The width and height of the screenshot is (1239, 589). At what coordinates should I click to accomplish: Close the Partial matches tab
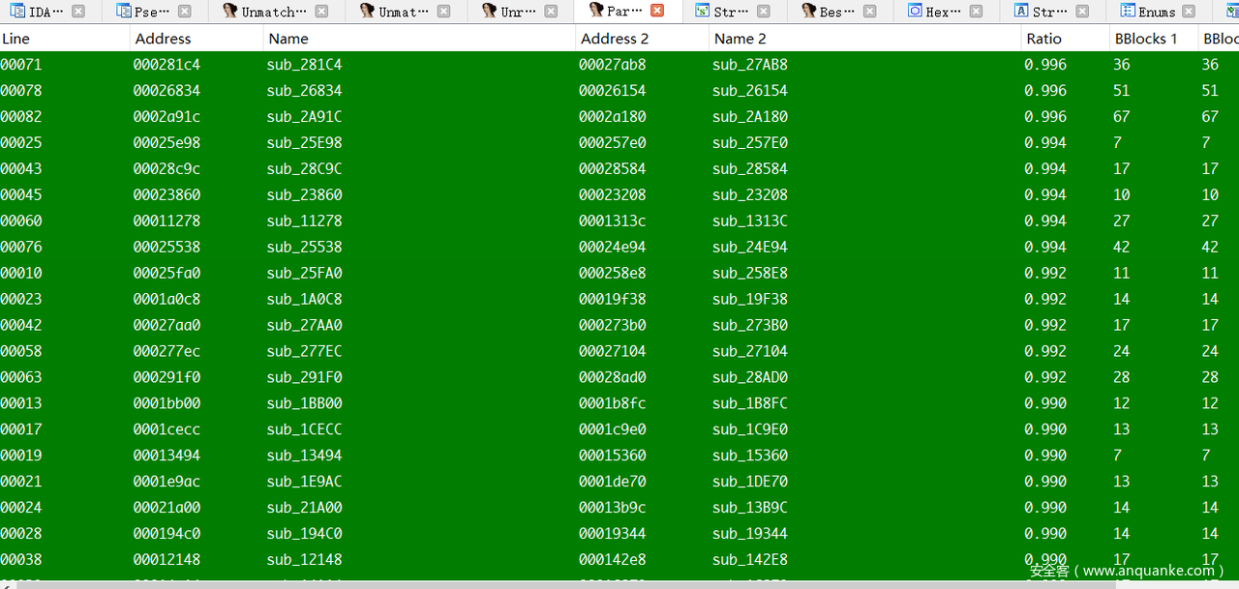click(657, 12)
